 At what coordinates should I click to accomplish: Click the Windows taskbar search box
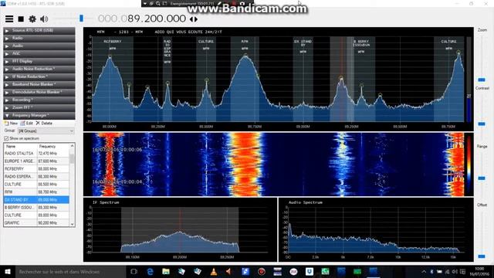[70, 271]
